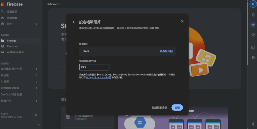
Task: Click 查看相關文件 under the gear card
Action: [x=81, y=119]
